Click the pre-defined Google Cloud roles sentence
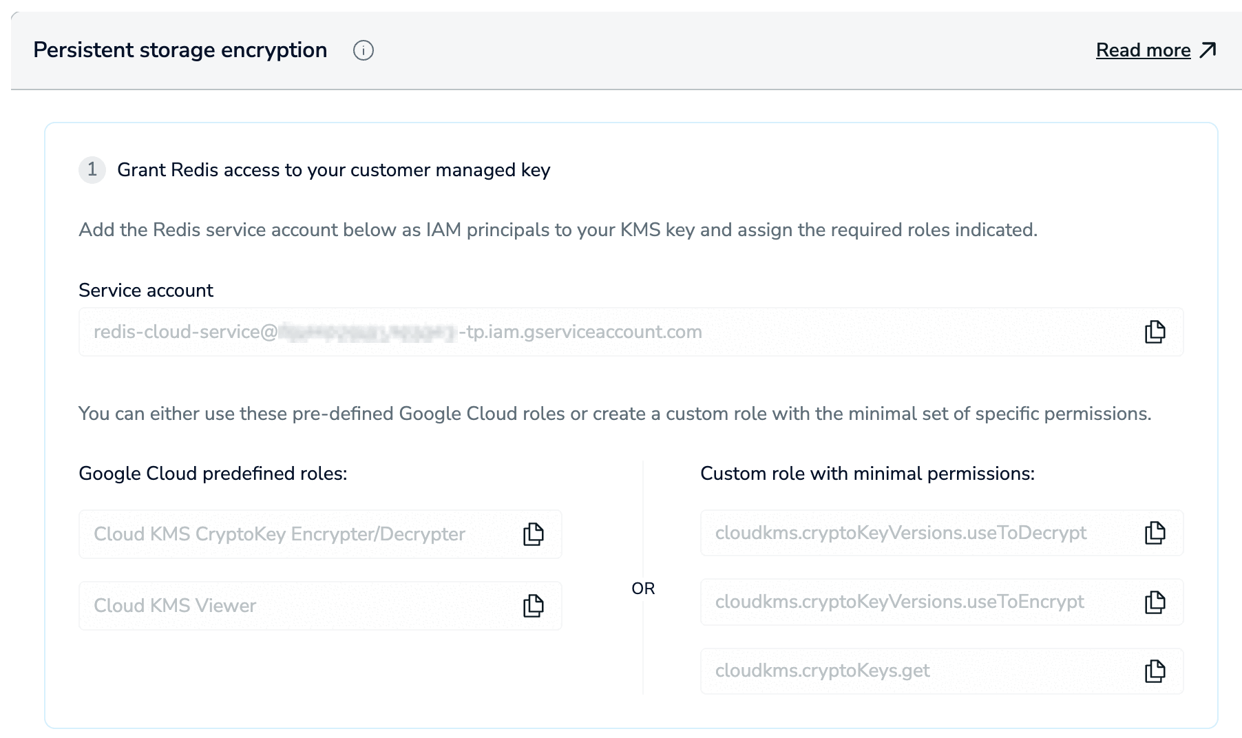The height and width of the screenshot is (738, 1242). point(615,414)
